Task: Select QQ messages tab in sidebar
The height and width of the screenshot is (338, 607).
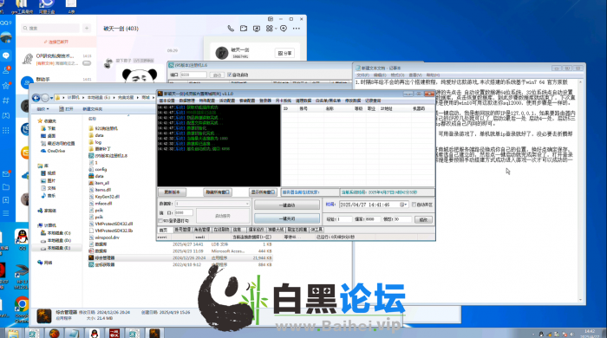Action: (x=6, y=55)
